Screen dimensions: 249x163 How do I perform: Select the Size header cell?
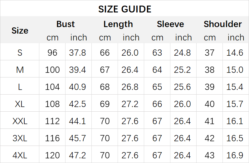click(20, 30)
